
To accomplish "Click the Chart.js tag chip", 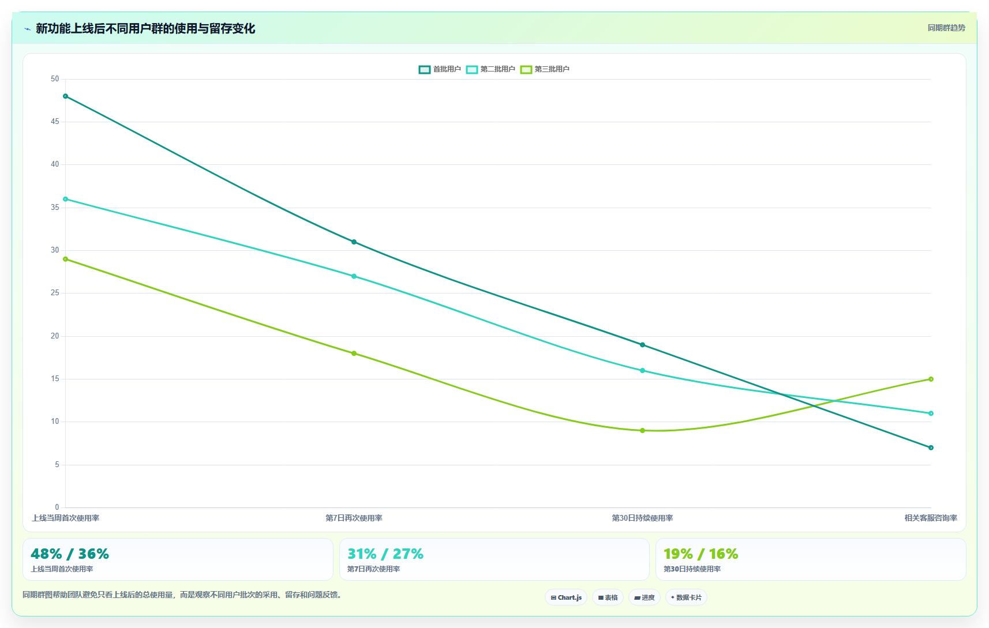I will (x=566, y=597).
